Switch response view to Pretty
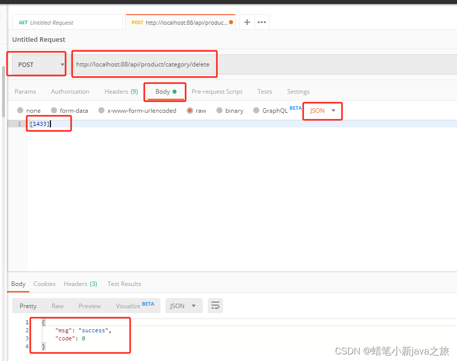 pos(28,306)
